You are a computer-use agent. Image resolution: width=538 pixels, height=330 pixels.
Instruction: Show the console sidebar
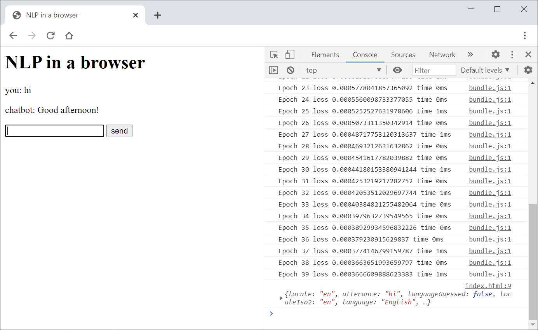point(273,70)
